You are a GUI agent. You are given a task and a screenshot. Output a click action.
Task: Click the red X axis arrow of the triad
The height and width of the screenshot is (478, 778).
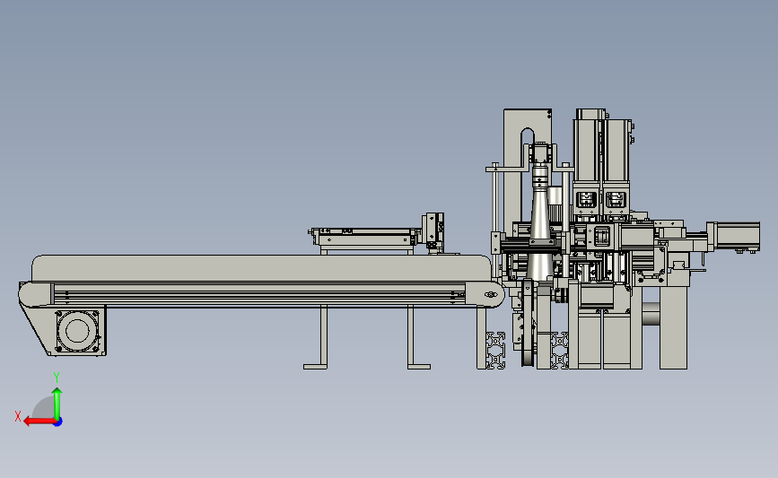pyautogui.click(x=39, y=422)
